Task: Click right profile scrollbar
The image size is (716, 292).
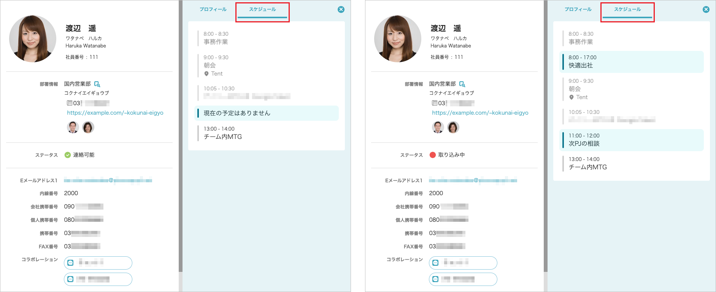Action: (x=546, y=136)
